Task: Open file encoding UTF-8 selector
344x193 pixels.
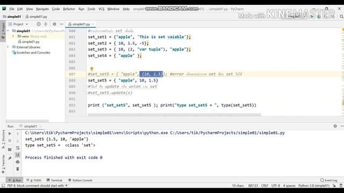Action: click(276, 185)
